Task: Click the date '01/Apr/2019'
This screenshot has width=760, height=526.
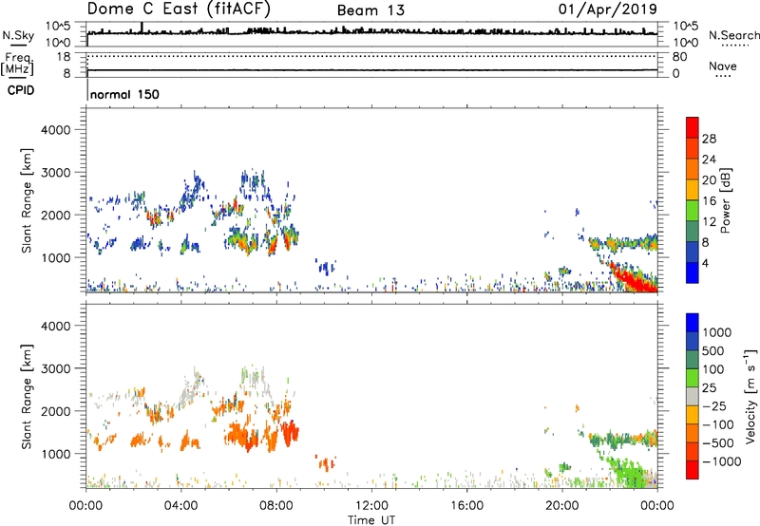Action: click(607, 9)
